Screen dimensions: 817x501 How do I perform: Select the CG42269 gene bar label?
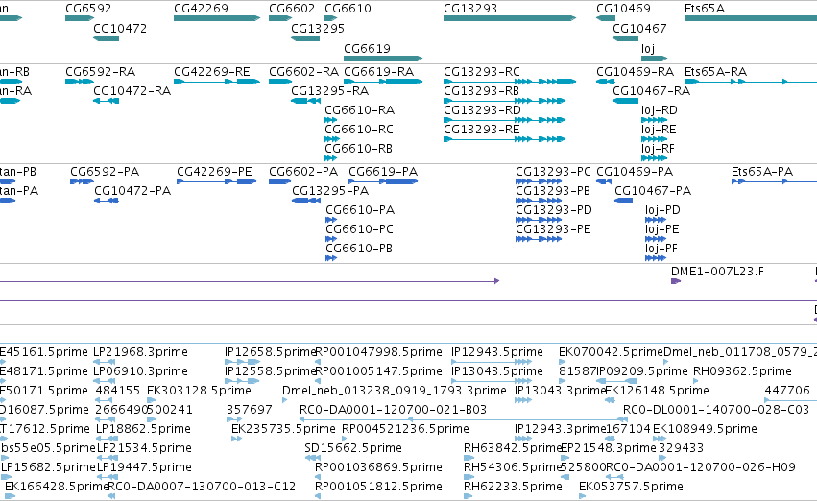tap(201, 9)
